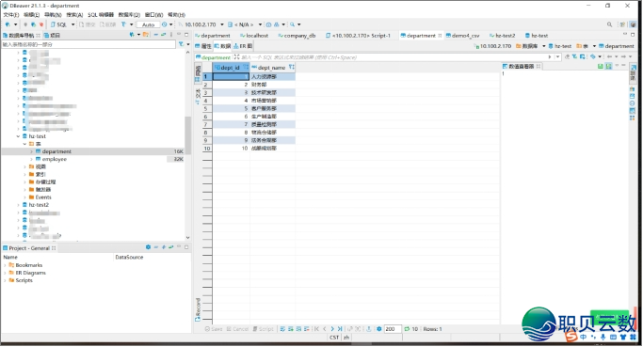
Task: Click the Save button in bottom bar
Action: (214, 329)
